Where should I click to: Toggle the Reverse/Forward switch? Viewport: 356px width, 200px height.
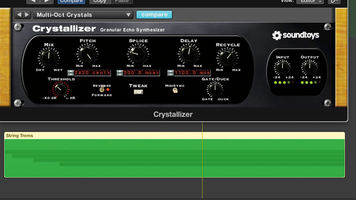click(102, 89)
